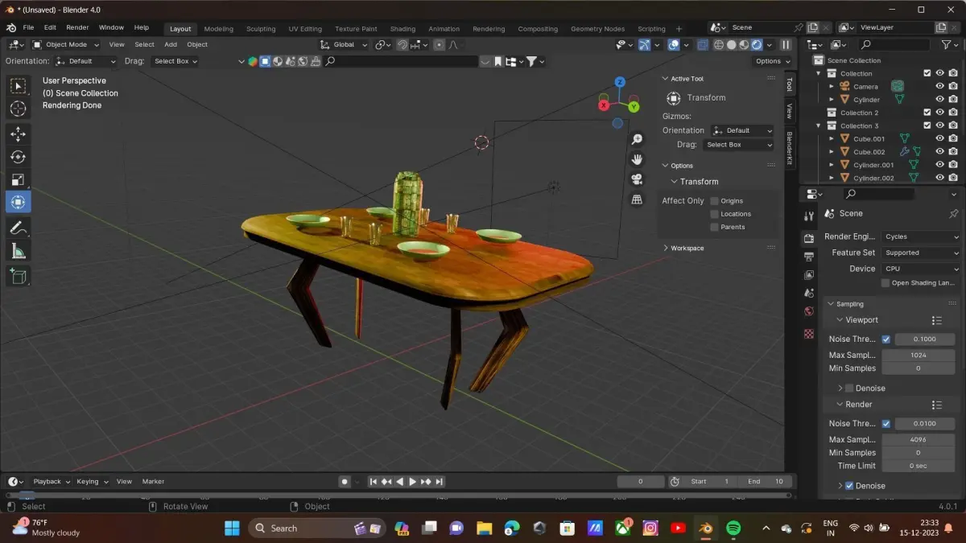Switch to material preview shading
Viewport: 966px width, 543px height.
745,45
